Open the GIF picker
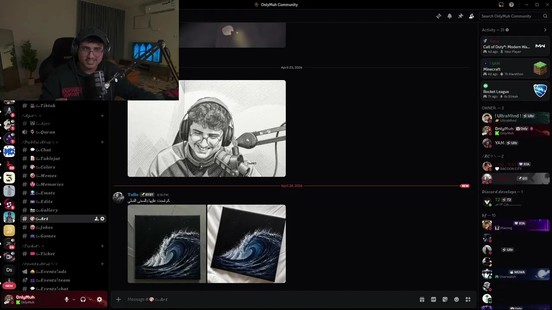552x310 pixels. [433, 299]
